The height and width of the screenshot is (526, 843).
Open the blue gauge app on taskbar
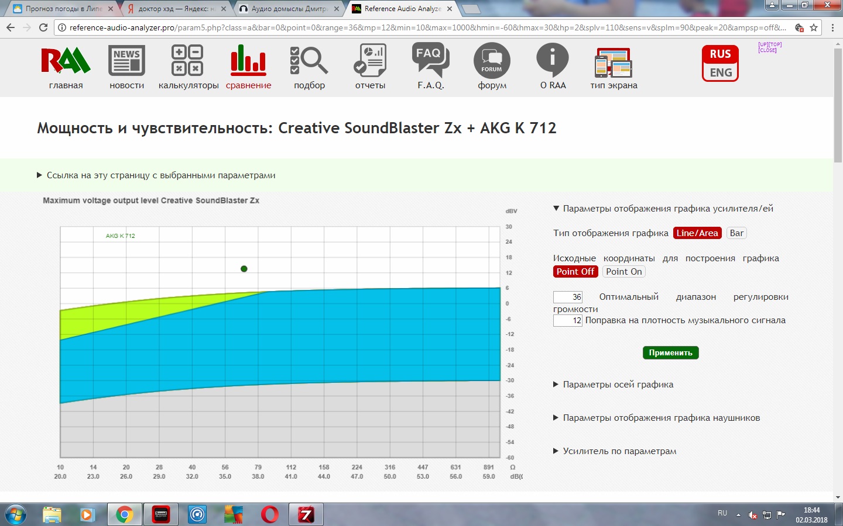pyautogui.click(x=197, y=515)
